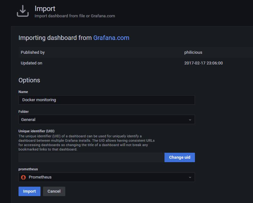Screen dimensions: 253x203
Task: Click the Cancel button
Action: [54, 191]
